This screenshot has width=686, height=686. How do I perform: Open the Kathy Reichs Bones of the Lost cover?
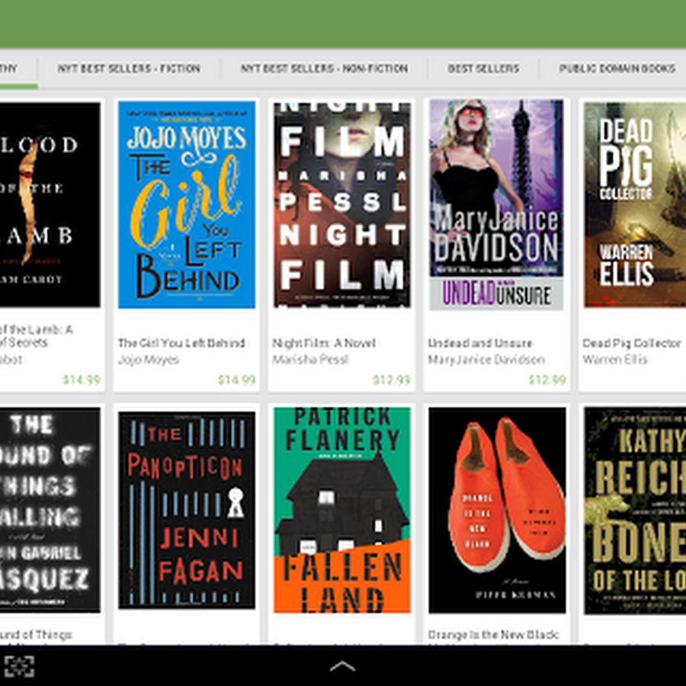point(635,510)
